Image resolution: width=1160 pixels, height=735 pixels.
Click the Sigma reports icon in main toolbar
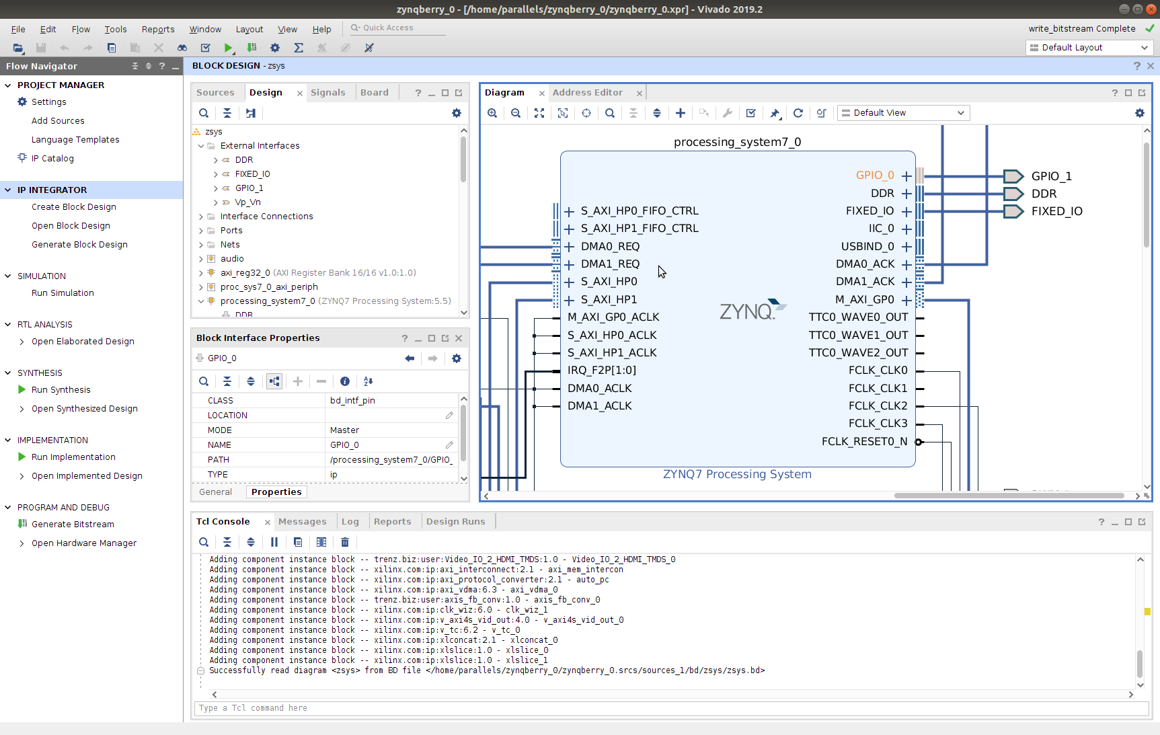(x=299, y=48)
